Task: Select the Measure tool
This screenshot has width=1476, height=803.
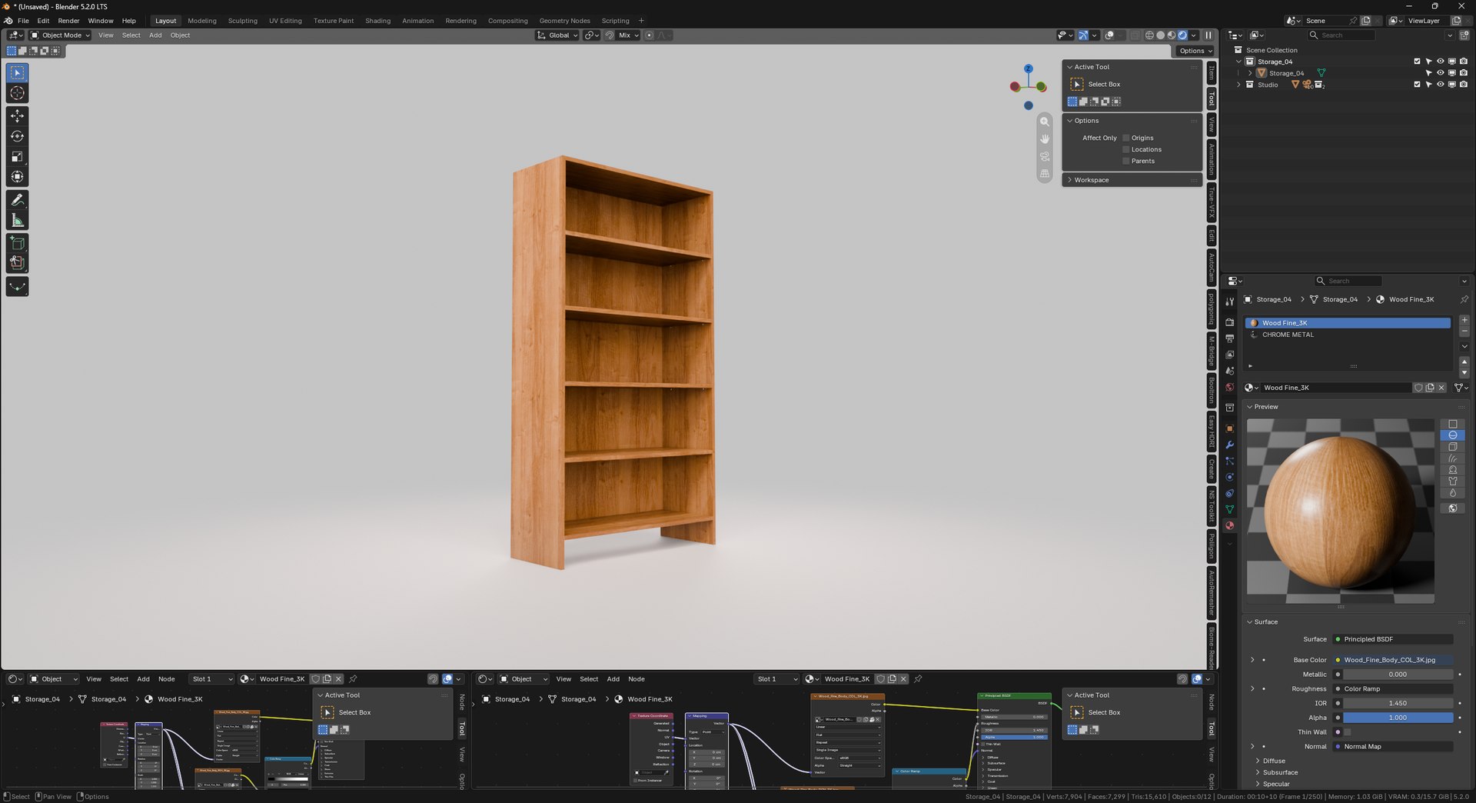Action: click(17, 221)
